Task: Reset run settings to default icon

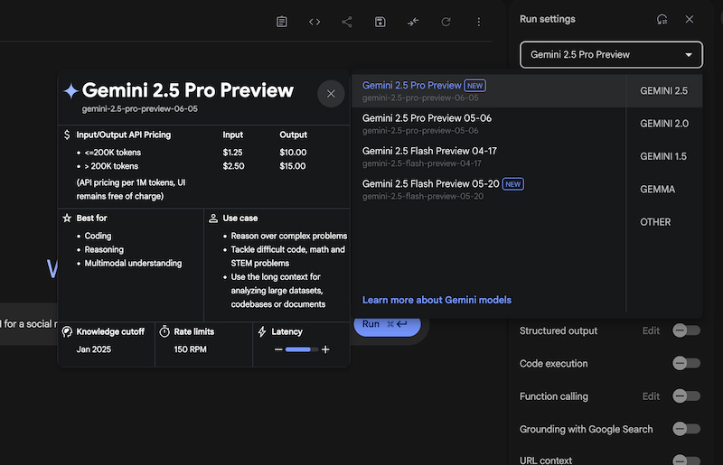Action: click(x=662, y=19)
